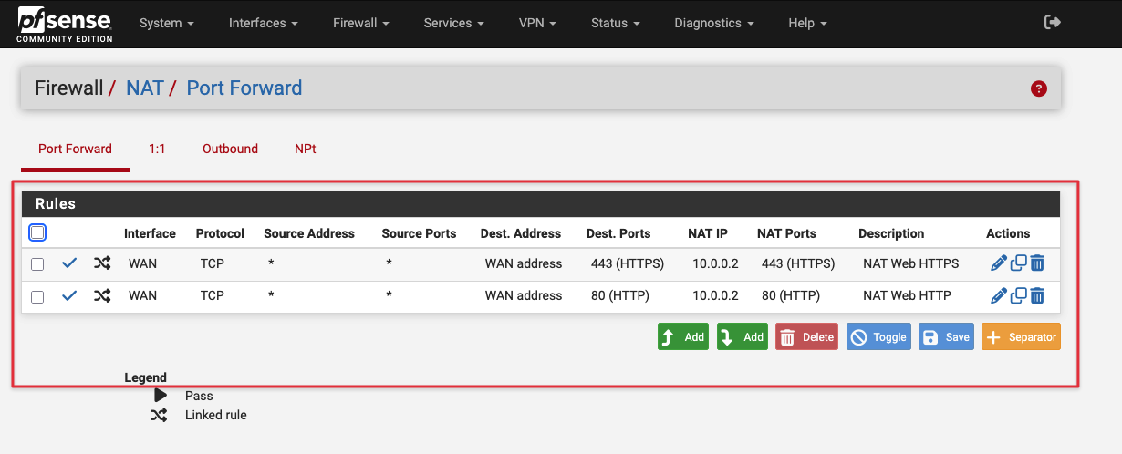The image size is (1122, 454).
Task: Edit the NAT Web HTTP rule
Action: (x=998, y=295)
